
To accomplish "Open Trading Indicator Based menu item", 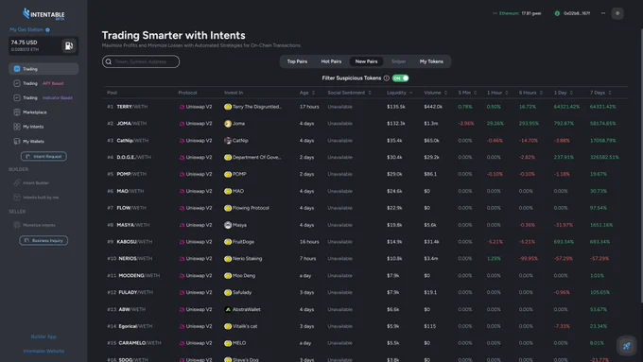I will pyautogui.click(x=43, y=97).
